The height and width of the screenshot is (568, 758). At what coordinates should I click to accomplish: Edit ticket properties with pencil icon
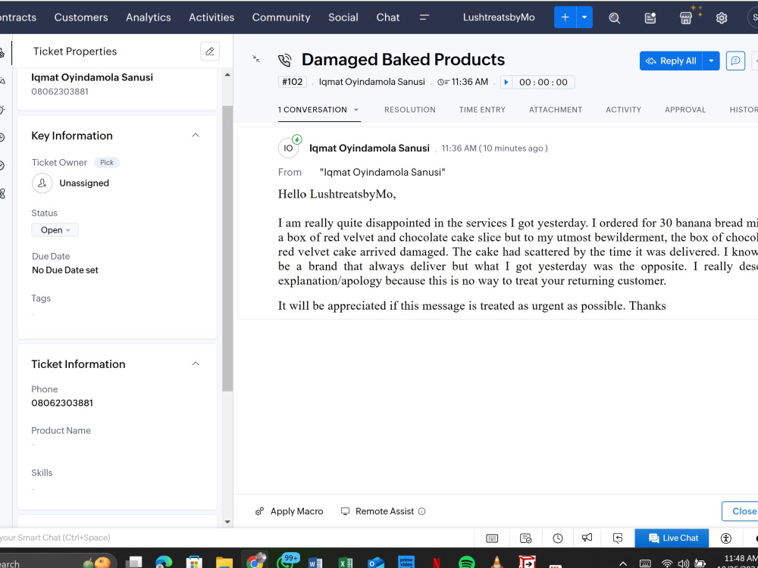tap(210, 51)
